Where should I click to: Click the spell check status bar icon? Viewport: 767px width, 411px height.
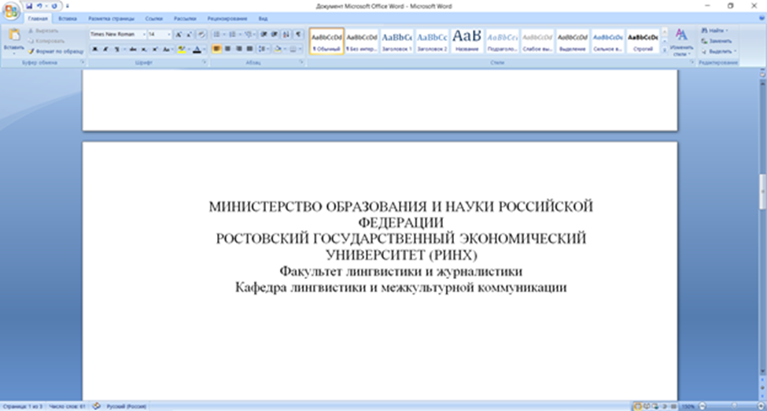click(97, 406)
